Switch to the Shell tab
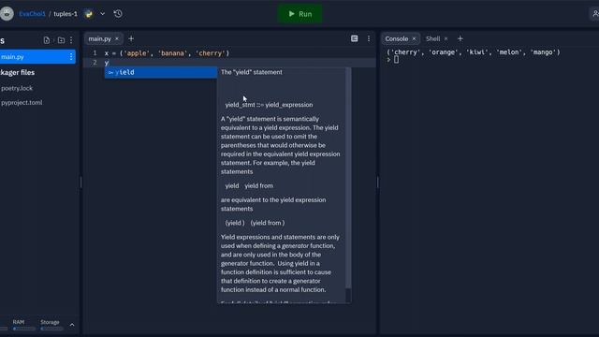 [432, 39]
